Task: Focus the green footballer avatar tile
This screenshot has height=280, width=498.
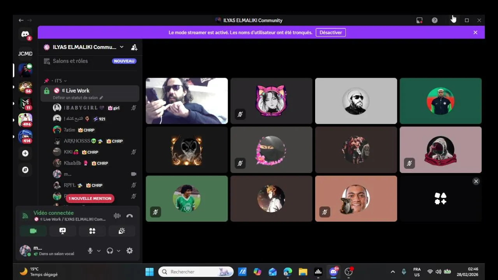Action: [x=187, y=199]
